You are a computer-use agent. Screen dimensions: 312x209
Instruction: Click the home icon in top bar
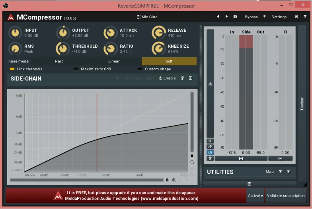click(x=296, y=17)
